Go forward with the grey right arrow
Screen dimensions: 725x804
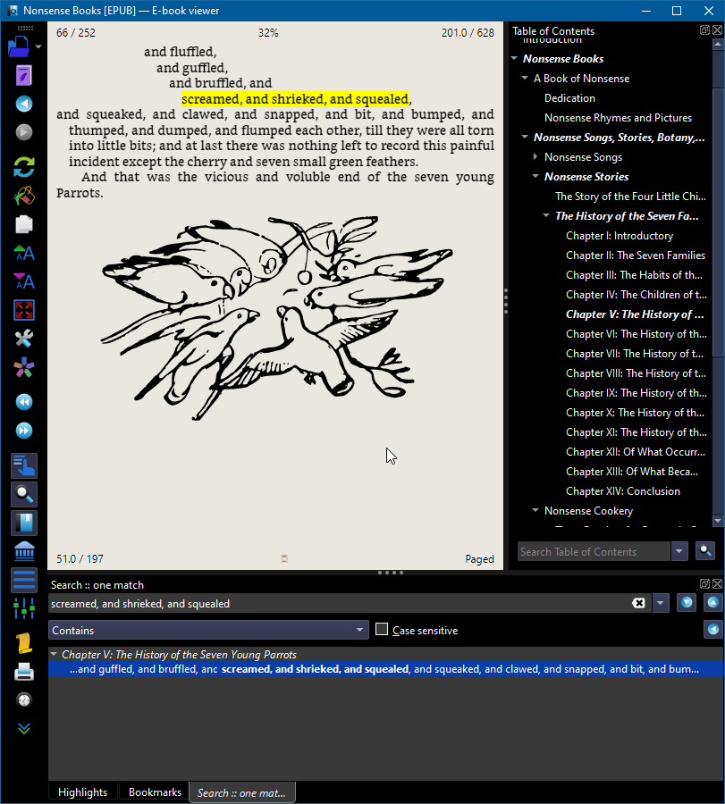[x=23, y=132]
